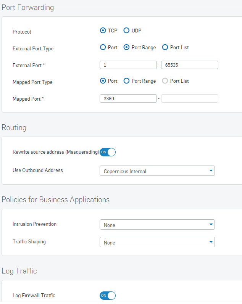Viewport: 242px width, 304px height.
Task: Click External Port end field containing 65535
Action: click(190, 65)
